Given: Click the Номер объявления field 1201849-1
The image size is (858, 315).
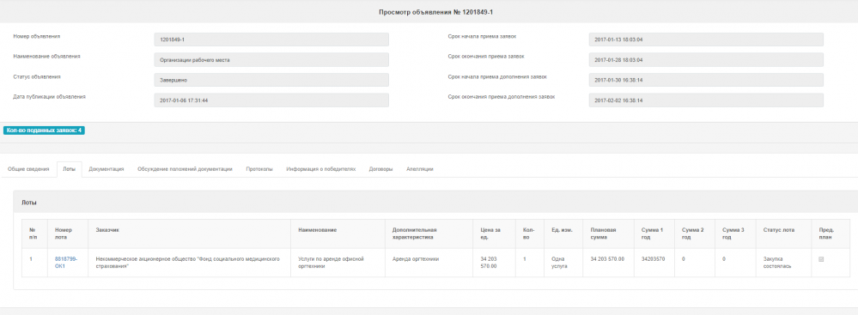Looking at the screenshot, I should pos(271,39).
